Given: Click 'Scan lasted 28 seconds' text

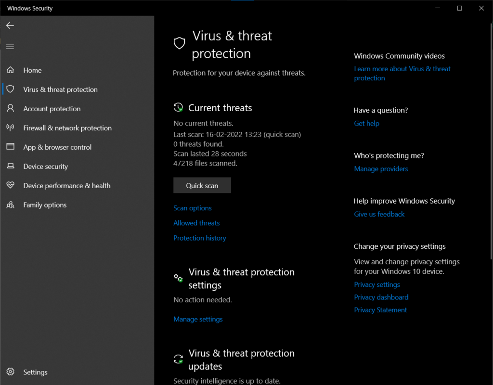Looking at the screenshot, I should pyautogui.click(x=210, y=154).
